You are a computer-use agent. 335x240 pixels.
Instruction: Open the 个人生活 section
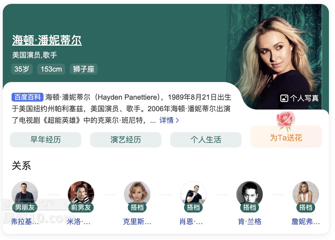coord(206,140)
